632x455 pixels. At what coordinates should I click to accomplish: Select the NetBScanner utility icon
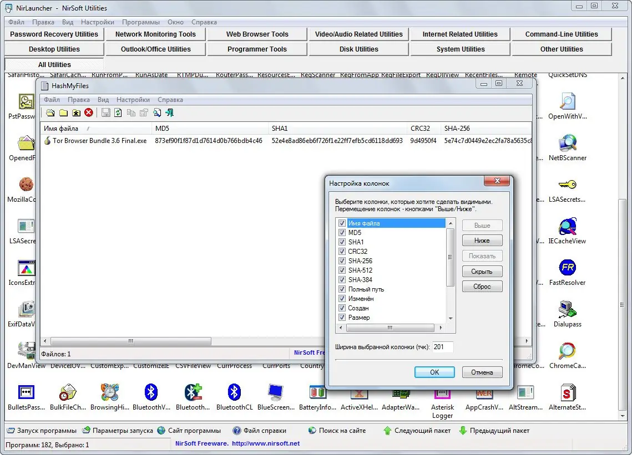click(567, 143)
